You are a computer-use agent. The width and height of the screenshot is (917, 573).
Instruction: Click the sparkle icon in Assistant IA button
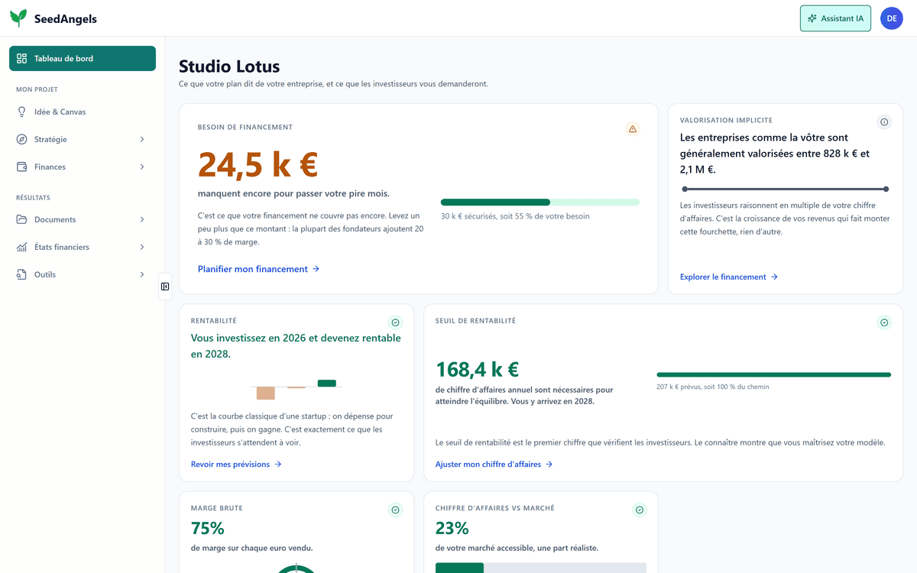(812, 18)
